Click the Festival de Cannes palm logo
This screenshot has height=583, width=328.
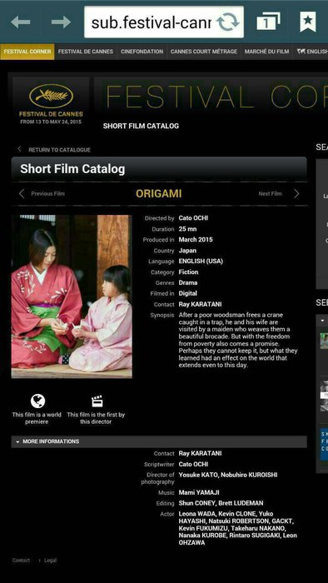pyautogui.click(x=51, y=96)
